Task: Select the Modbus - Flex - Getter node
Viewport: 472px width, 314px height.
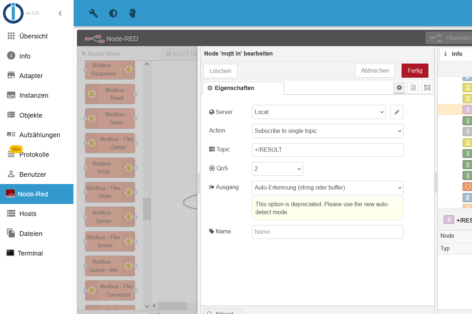Action: click(x=110, y=143)
